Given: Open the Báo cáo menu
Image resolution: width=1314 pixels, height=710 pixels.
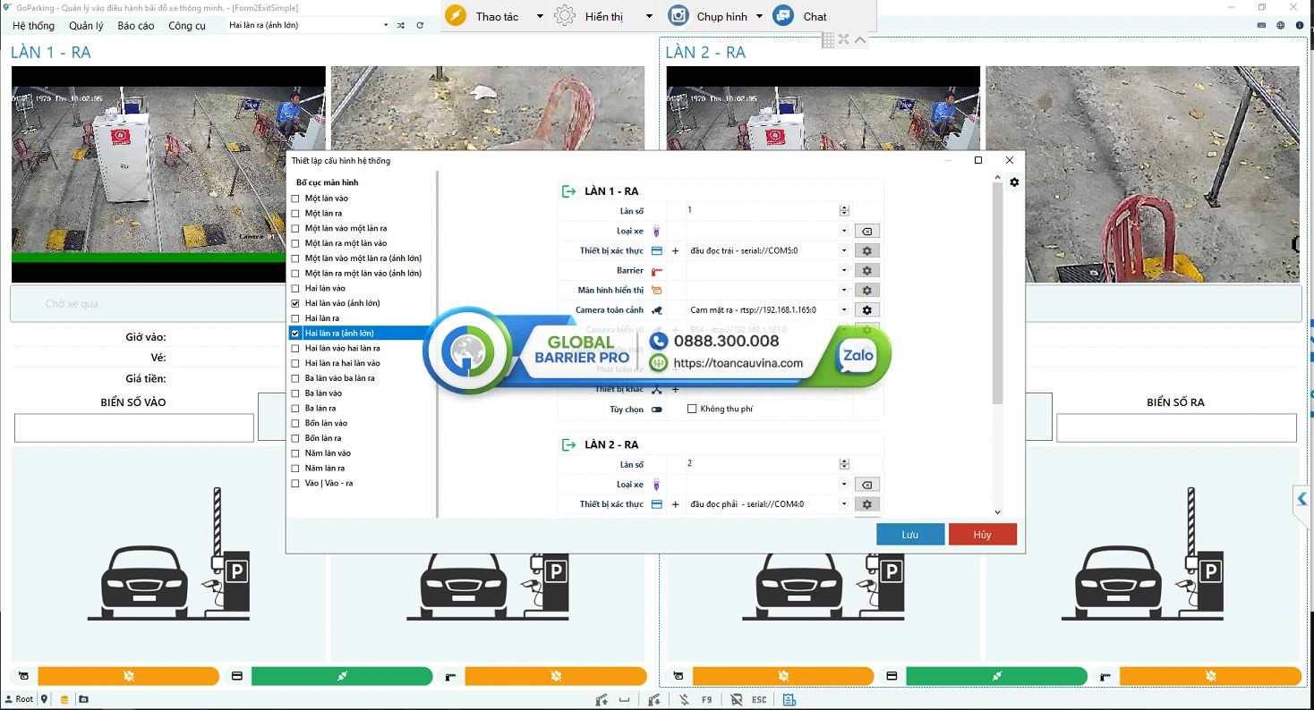Looking at the screenshot, I should coord(136,26).
